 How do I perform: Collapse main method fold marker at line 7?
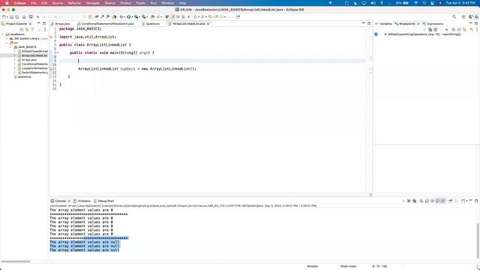click(57, 52)
